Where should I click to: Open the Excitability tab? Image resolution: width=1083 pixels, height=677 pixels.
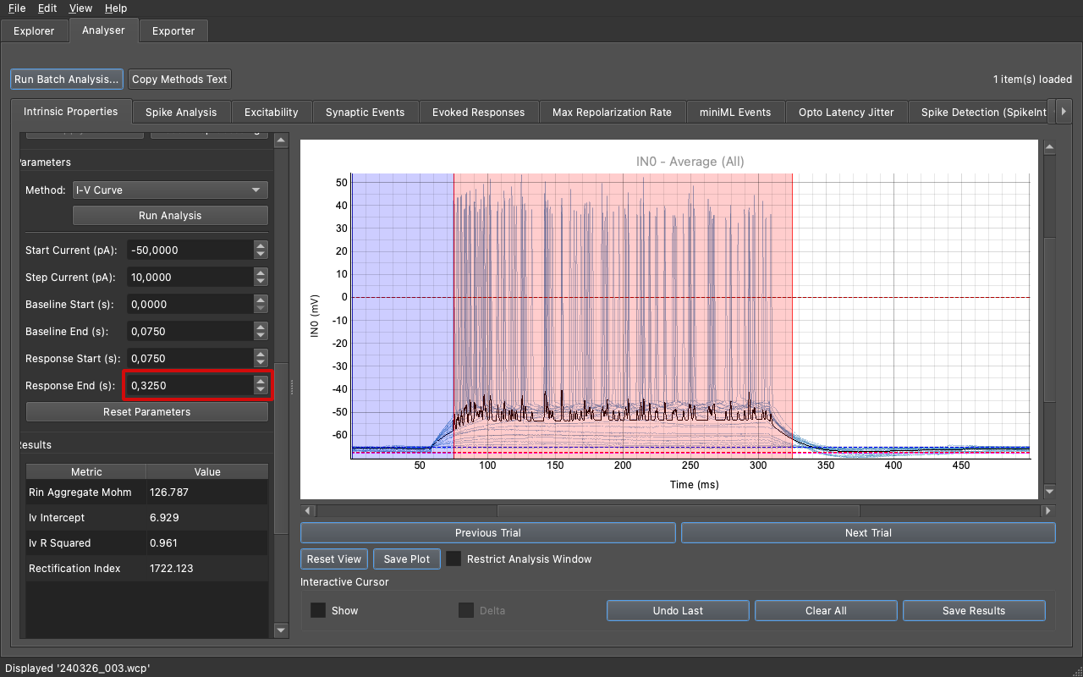coord(272,112)
